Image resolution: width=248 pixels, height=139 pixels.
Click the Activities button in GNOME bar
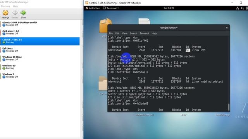coord(93,8)
